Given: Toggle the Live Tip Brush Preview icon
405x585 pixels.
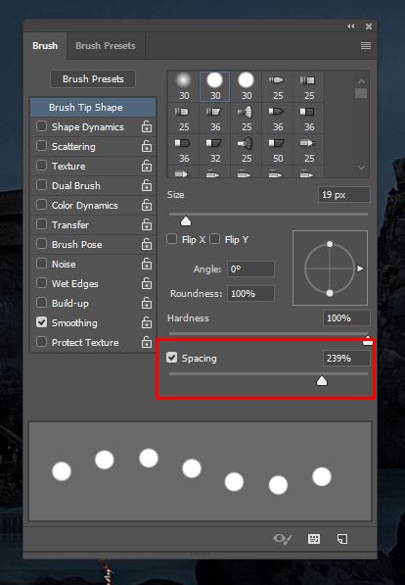Looking at the screenshot, I should [282, 539].
